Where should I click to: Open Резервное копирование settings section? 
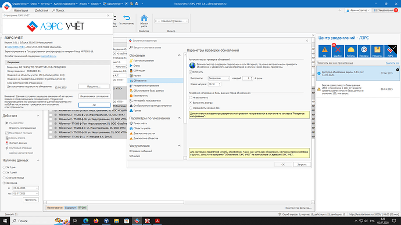coord(146,86)
